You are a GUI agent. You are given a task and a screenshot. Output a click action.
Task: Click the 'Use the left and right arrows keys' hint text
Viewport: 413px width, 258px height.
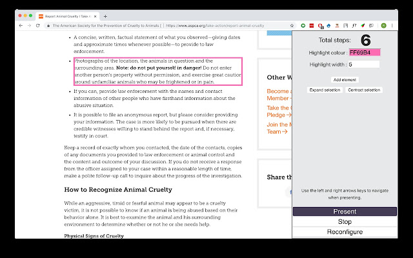pyautogui.click(x=345, y=194)
